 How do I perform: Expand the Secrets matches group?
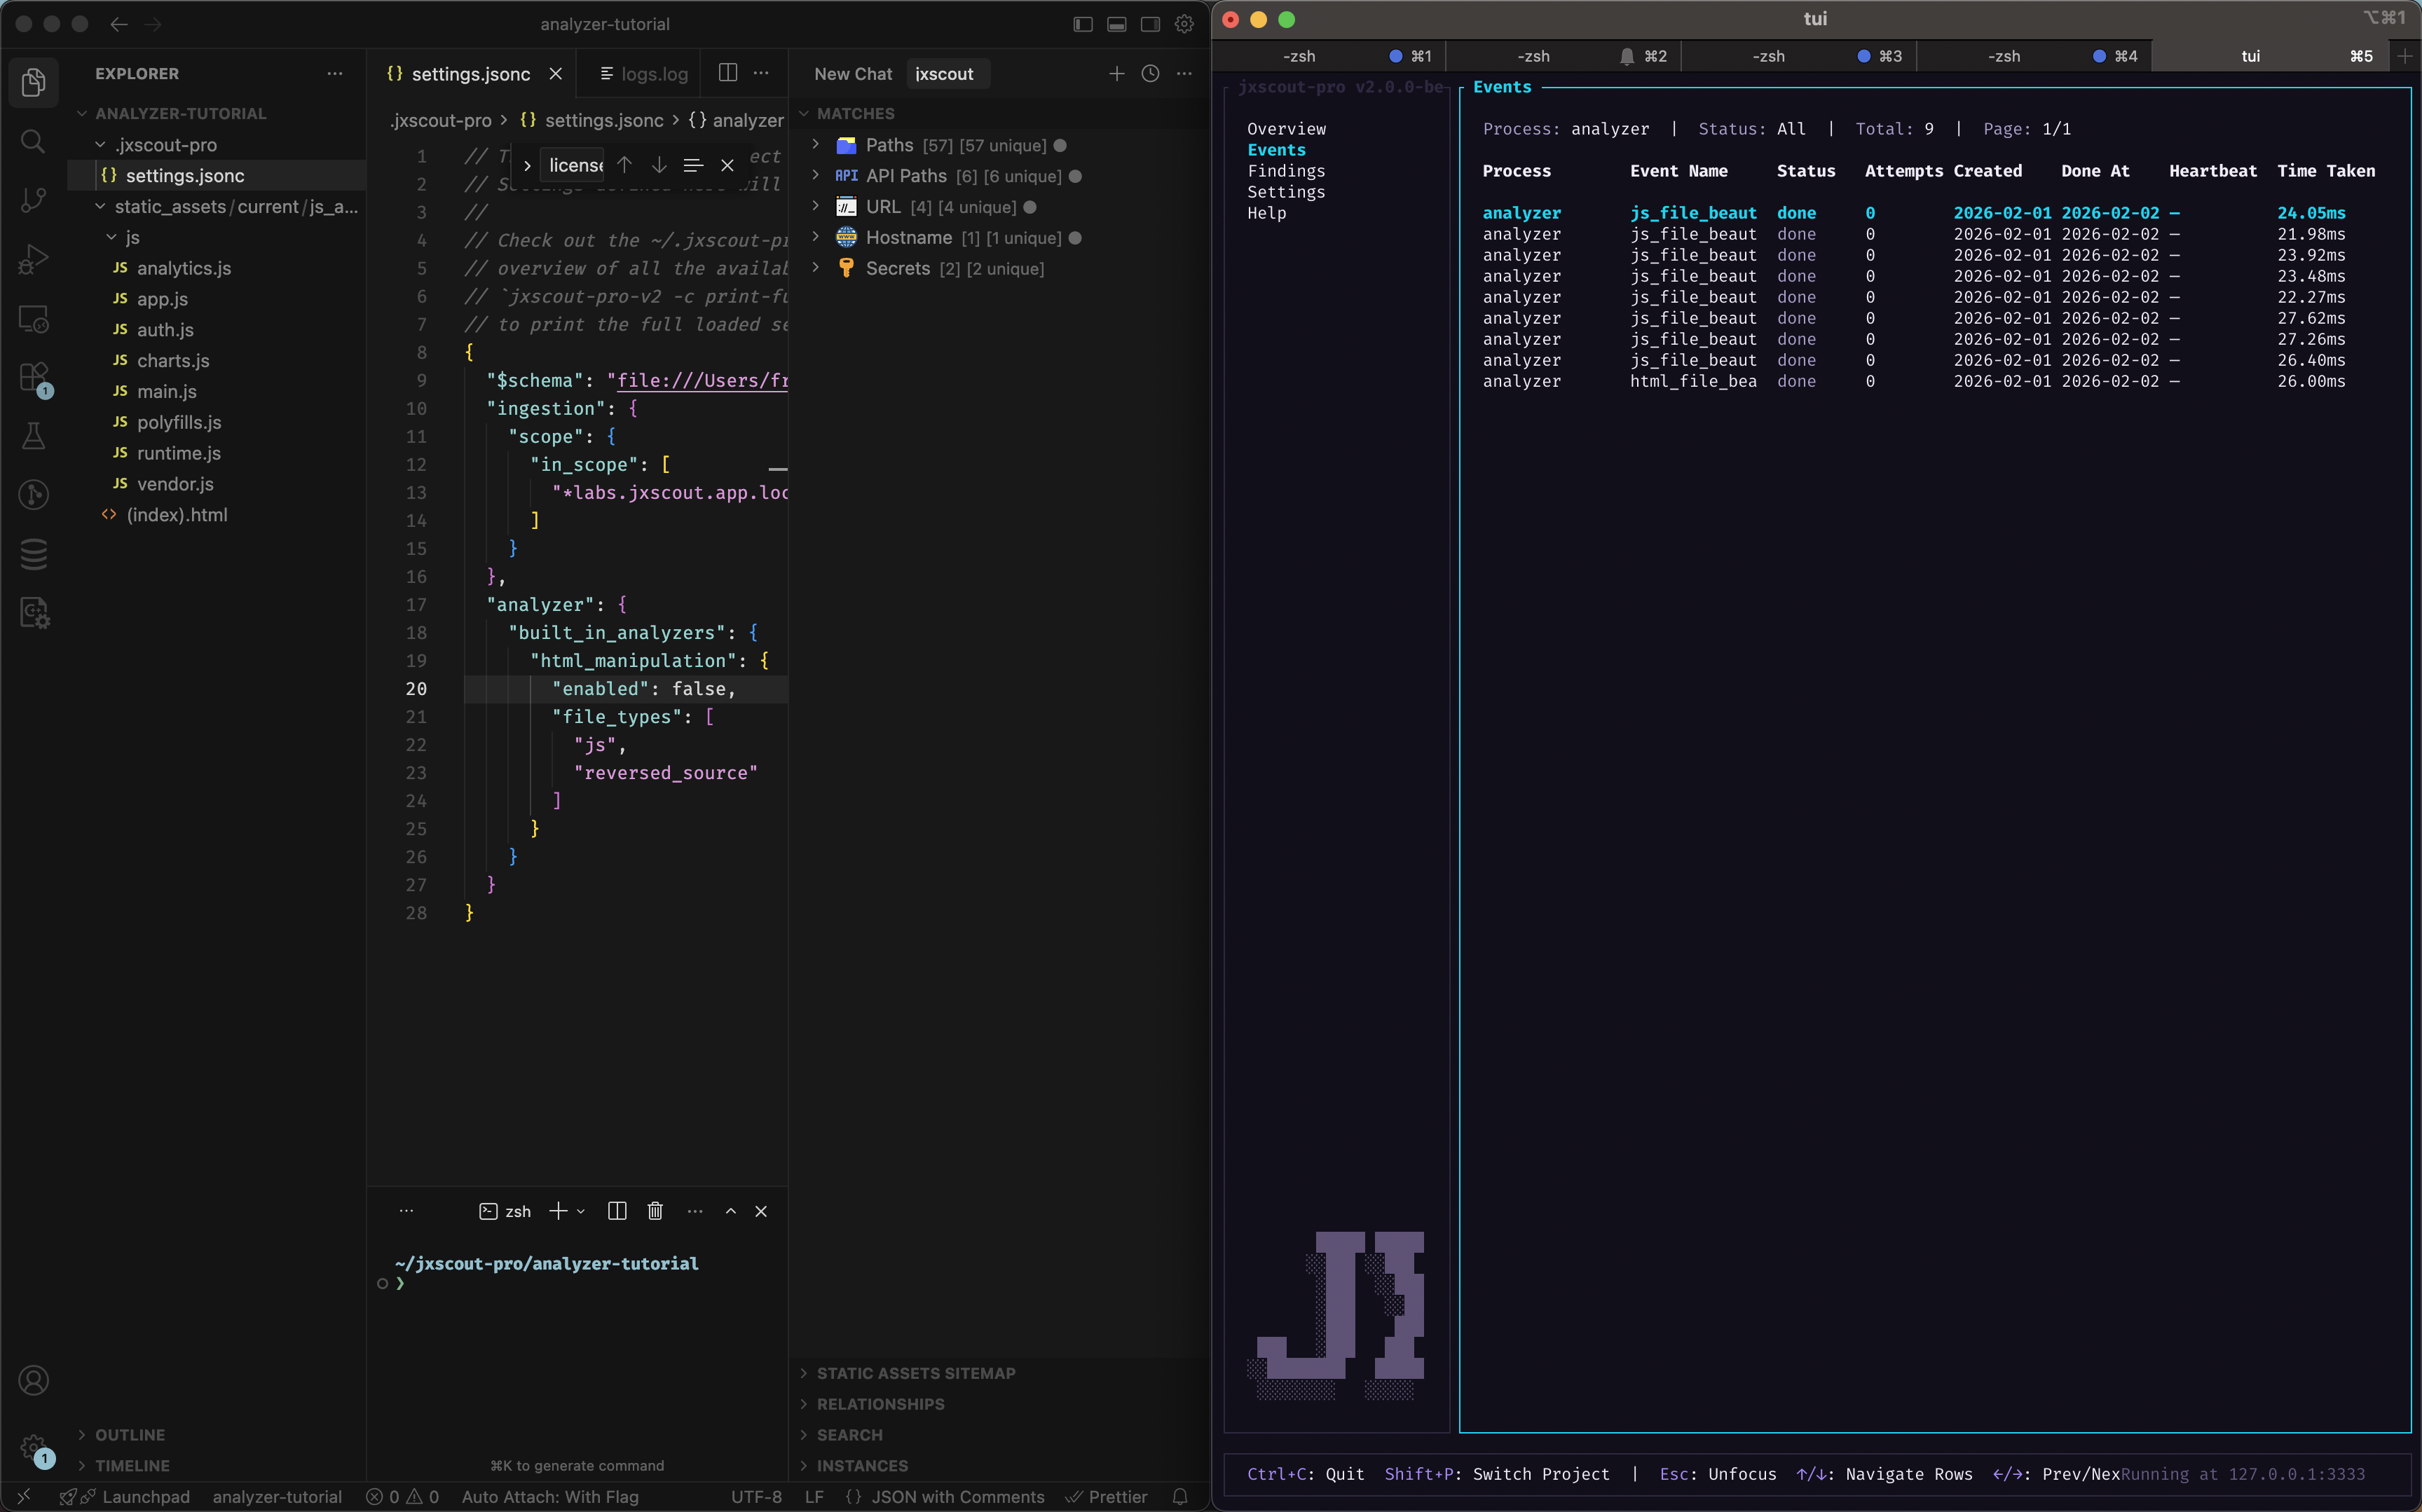point(816,268)
